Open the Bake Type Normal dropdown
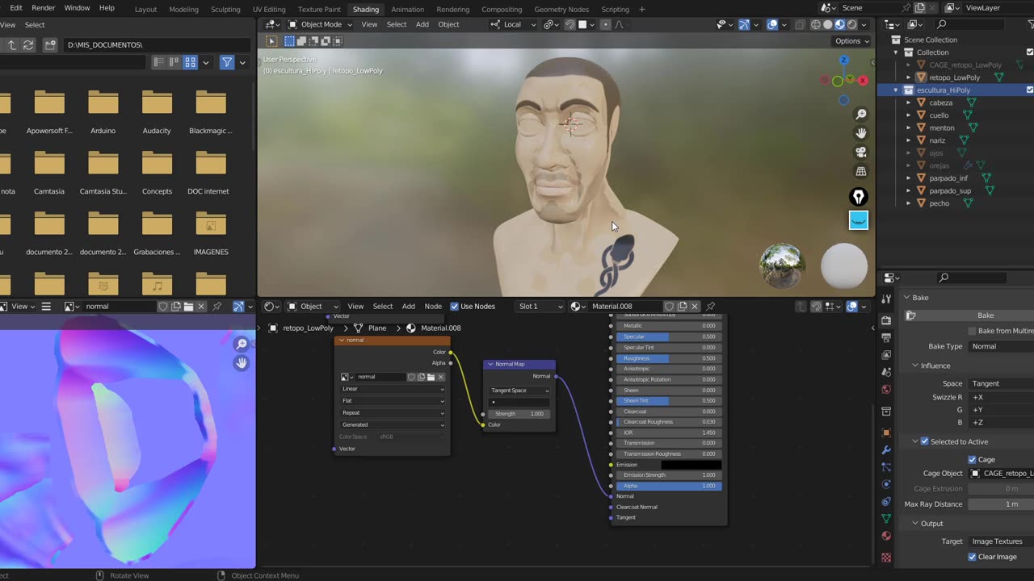Screen dimensions: 1034x581 tap(1001, 346)
